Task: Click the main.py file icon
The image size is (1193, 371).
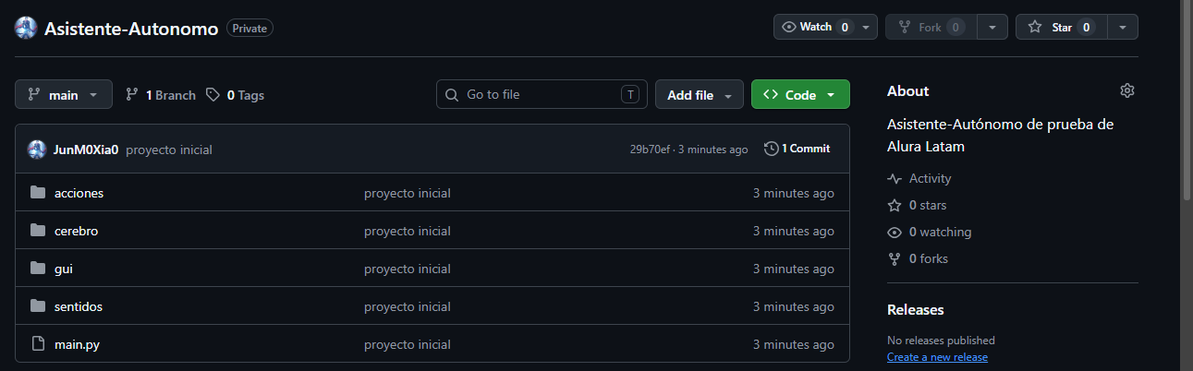Action: [38, 344]
